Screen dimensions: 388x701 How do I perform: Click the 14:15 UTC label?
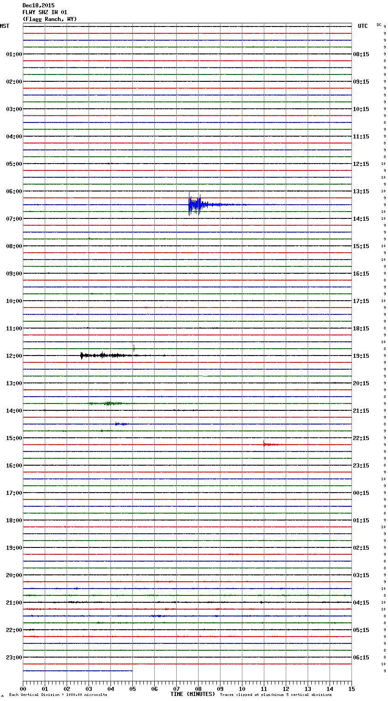(x=361, y=219)
